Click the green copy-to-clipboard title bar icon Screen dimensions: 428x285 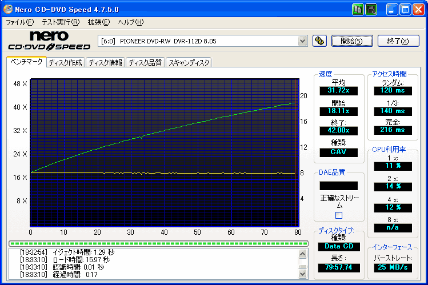358,10
